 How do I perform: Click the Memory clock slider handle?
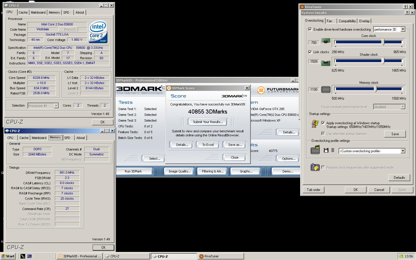point(376,90)
